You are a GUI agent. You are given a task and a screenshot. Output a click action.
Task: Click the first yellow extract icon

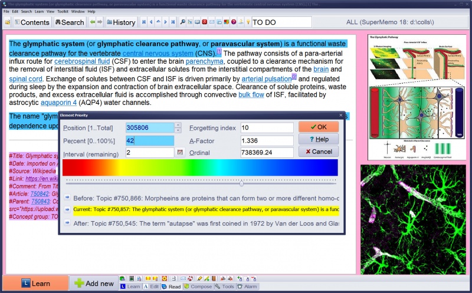(x=148, y=279)
